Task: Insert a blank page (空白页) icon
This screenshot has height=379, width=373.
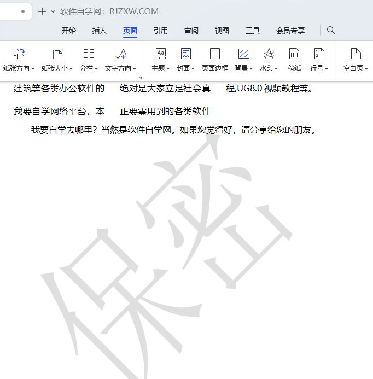Action: 356,54
